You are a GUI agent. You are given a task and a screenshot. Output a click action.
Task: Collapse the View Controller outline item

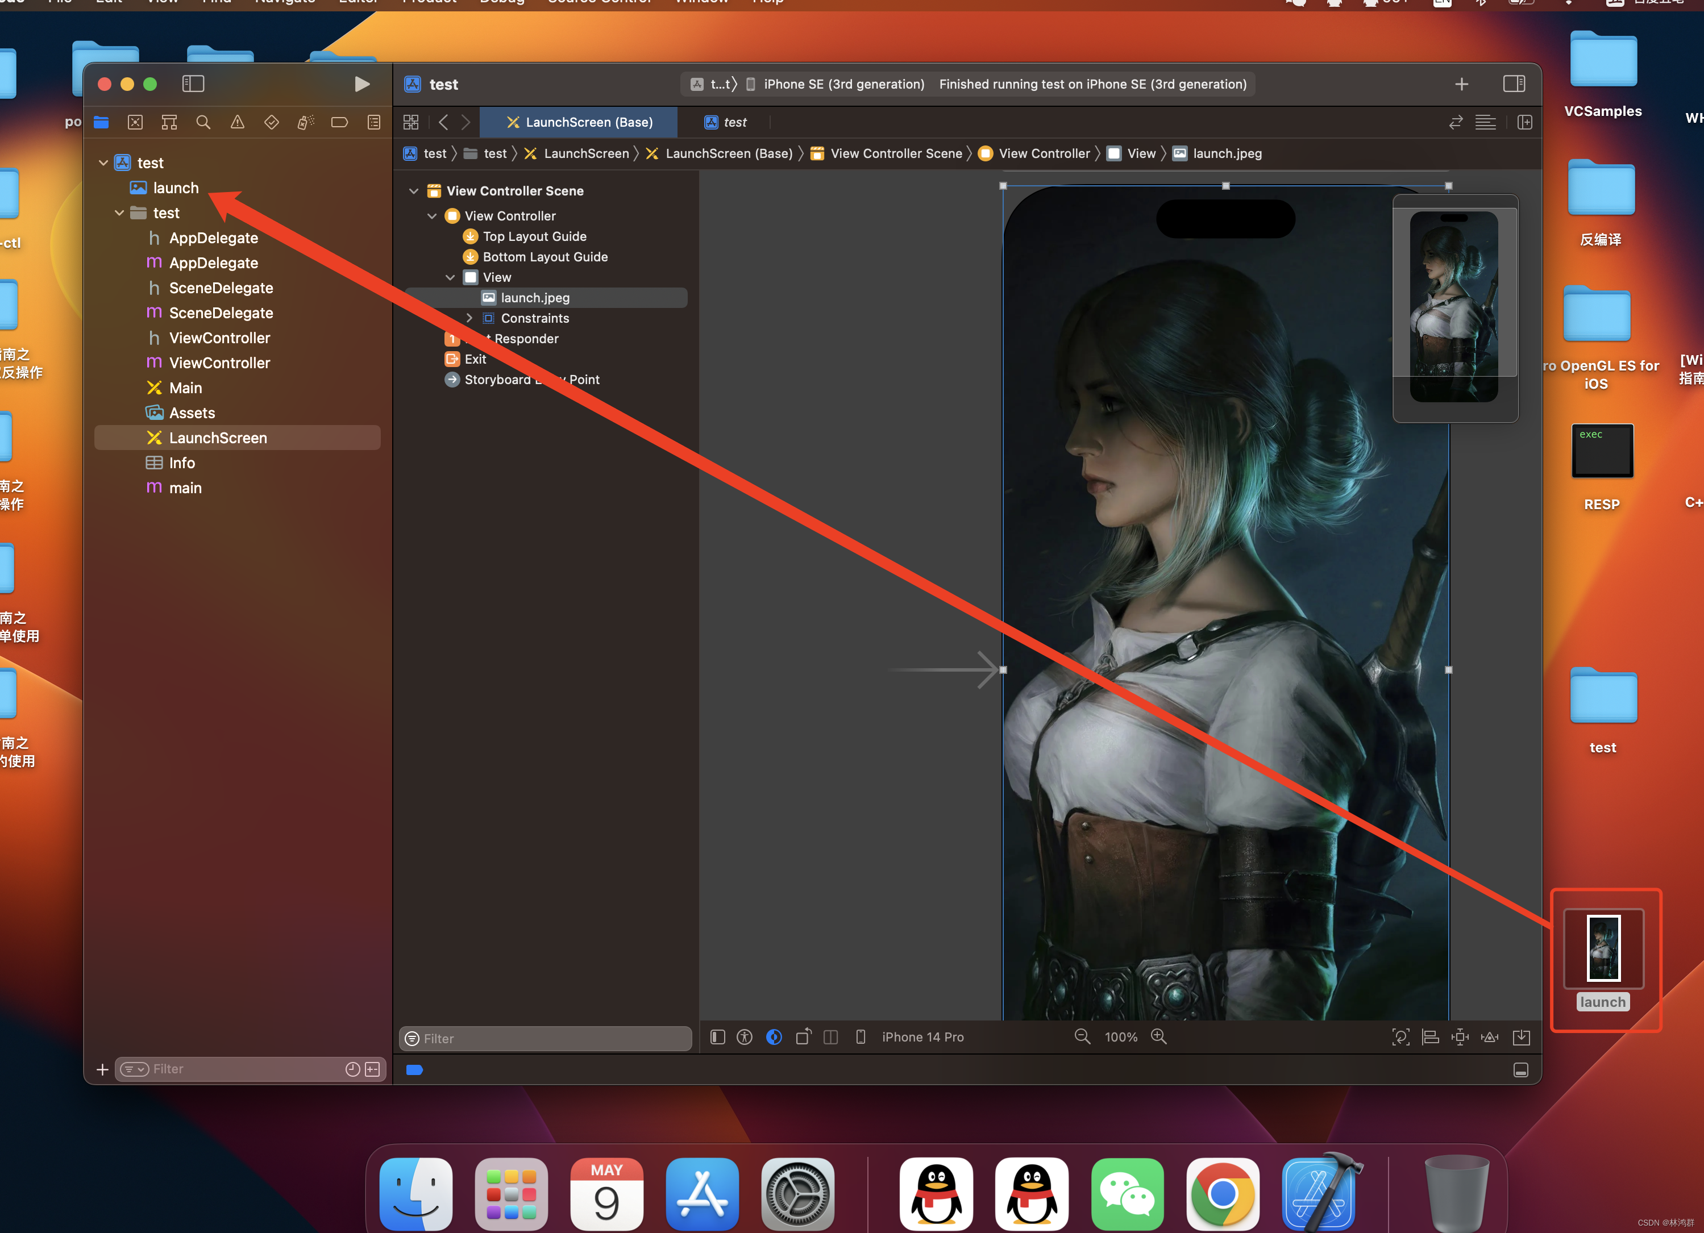pos(432,216)
